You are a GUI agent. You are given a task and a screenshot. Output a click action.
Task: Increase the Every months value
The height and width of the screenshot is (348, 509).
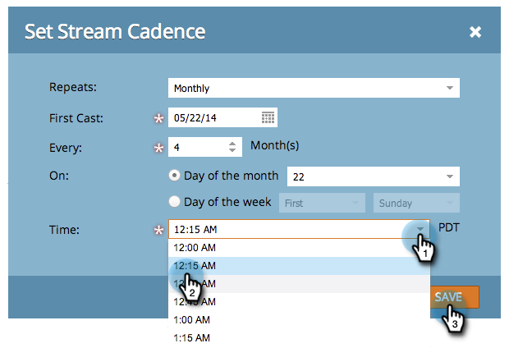tap(232, 144)
